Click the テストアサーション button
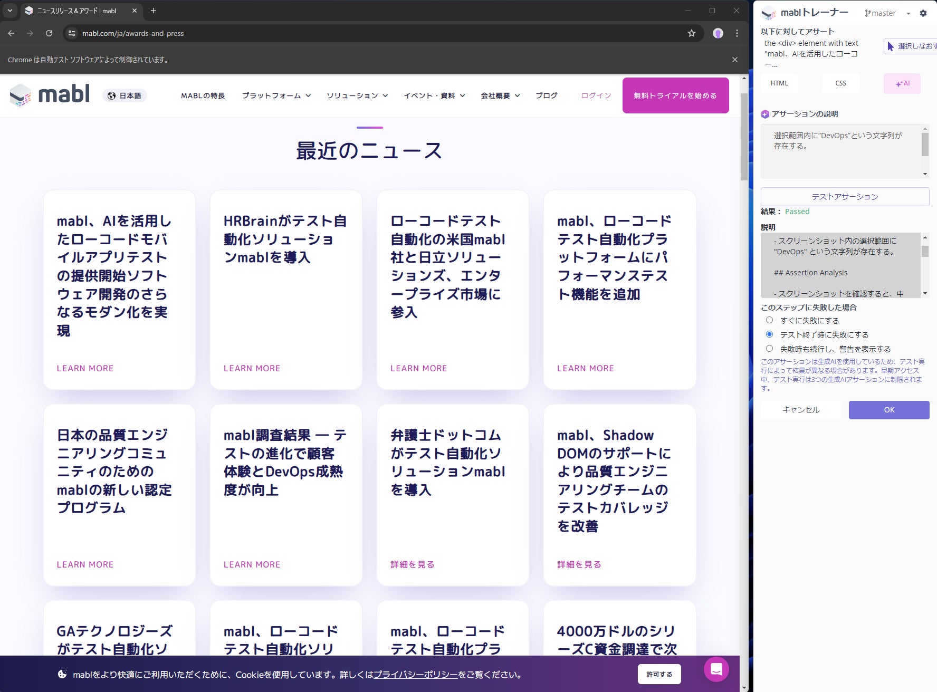The height and width of the screenshot is (692, 937). pyautogui.click(x=844, y=197)
